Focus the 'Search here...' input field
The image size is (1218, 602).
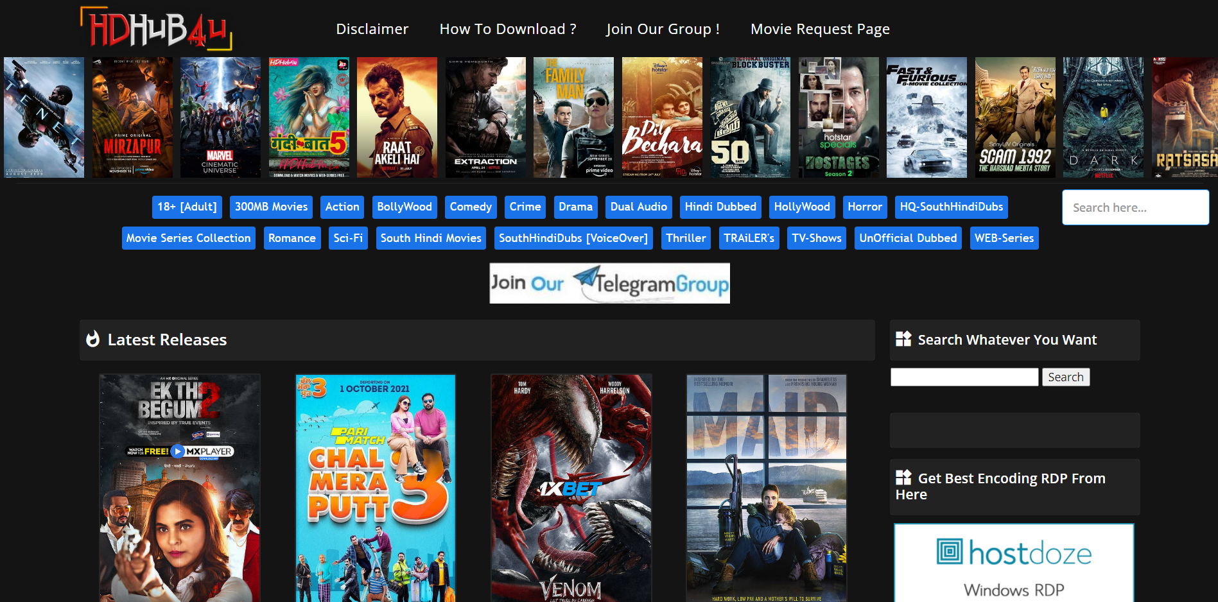[x=1135, y=207]
